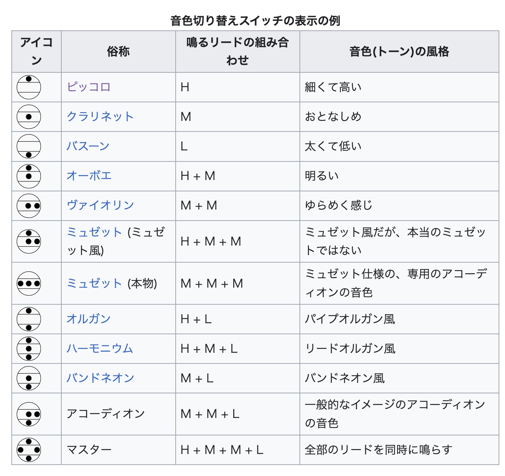Click the Harmonium three-dot vertical icon
The image size is (505, 476).
point(29,349)
